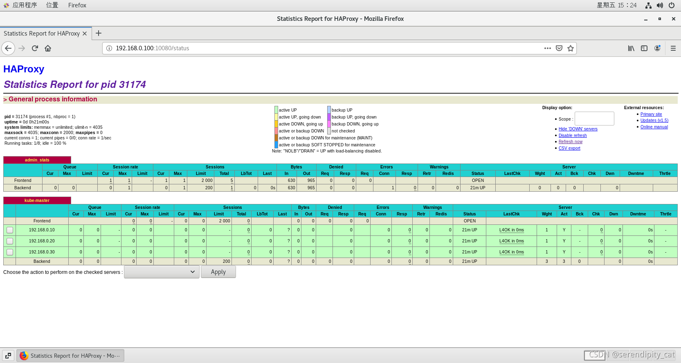Click active or backup DOWN legend swatch
The image size is (681, 363).
point(276,131)
